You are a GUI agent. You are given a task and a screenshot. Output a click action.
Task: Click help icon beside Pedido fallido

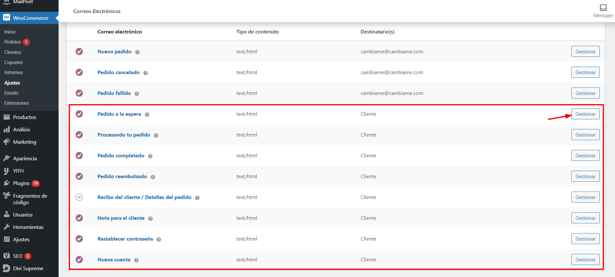tap(137, 94)
